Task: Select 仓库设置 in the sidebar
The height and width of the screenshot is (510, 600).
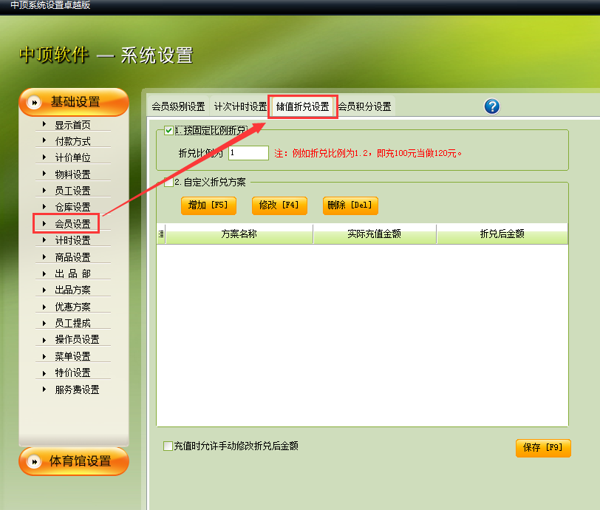Action: click(x=72, y=208)
